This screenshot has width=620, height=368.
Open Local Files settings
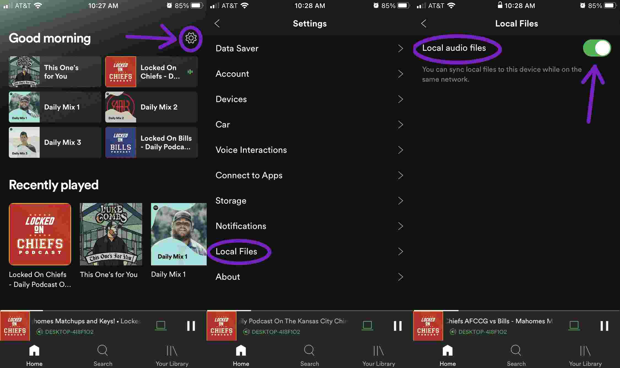310,252
